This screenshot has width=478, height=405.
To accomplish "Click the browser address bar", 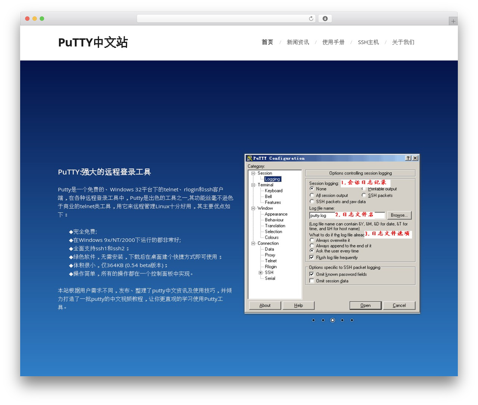I will pos(226,19).
